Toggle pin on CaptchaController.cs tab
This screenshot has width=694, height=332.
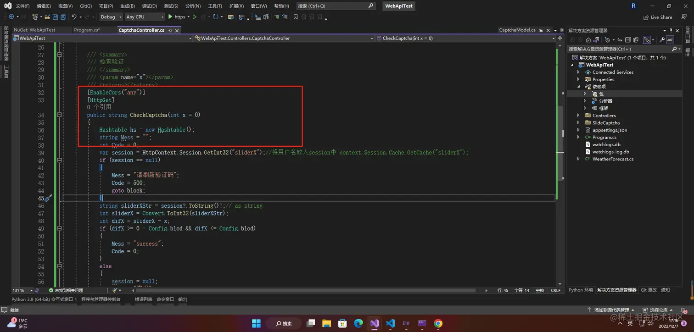click(x=170, y=30)
